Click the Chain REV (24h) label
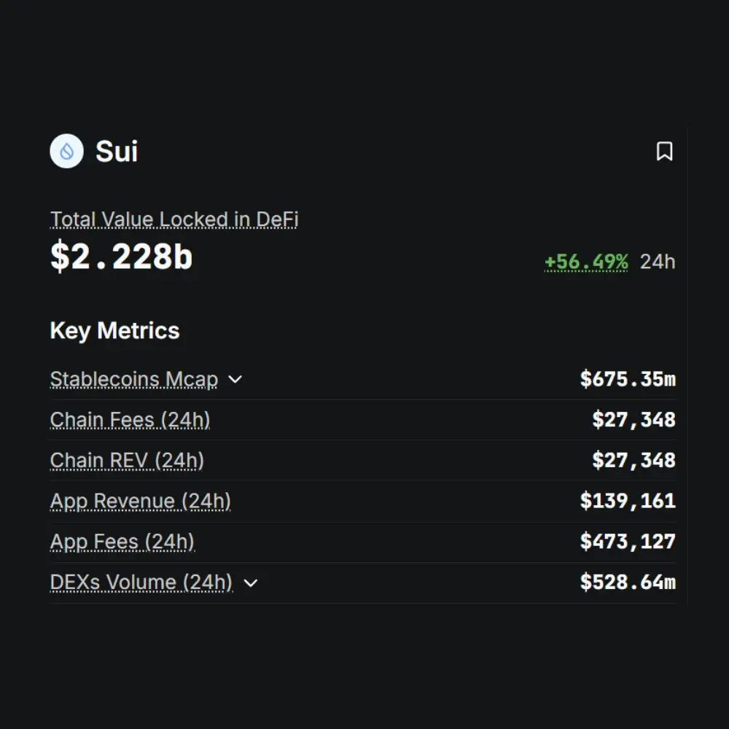 tap(127, 461)
